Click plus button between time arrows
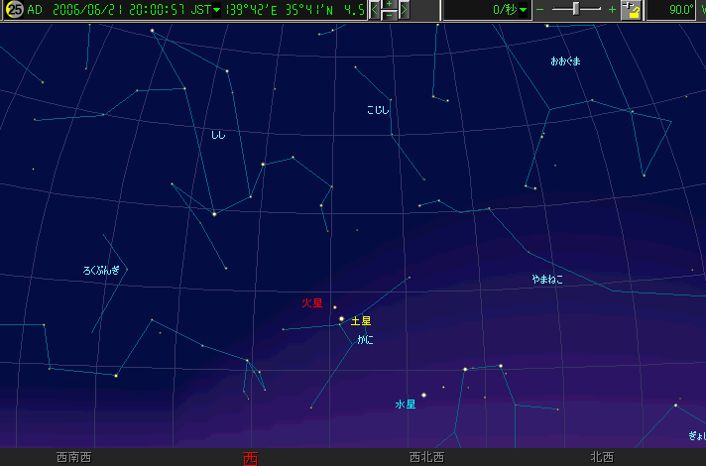706x466 pixels. pyautogui.click(x=390, y=5)
